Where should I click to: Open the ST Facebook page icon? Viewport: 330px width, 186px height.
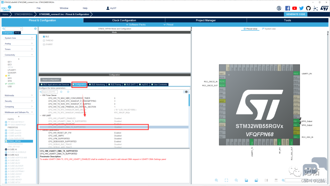pyautogui.click(x=287, y=8)
